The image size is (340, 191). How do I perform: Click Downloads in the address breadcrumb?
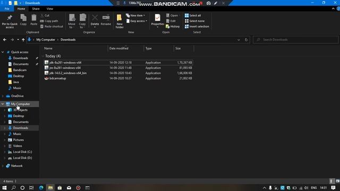(68, 40)
